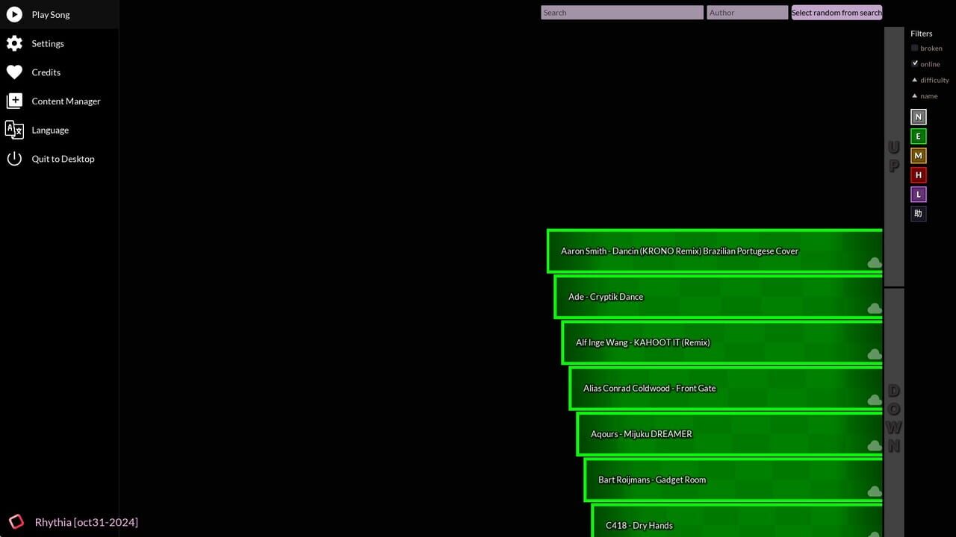Screen dimensions: 956x537
Task: Click the Author input field
Action: [747, 13]
